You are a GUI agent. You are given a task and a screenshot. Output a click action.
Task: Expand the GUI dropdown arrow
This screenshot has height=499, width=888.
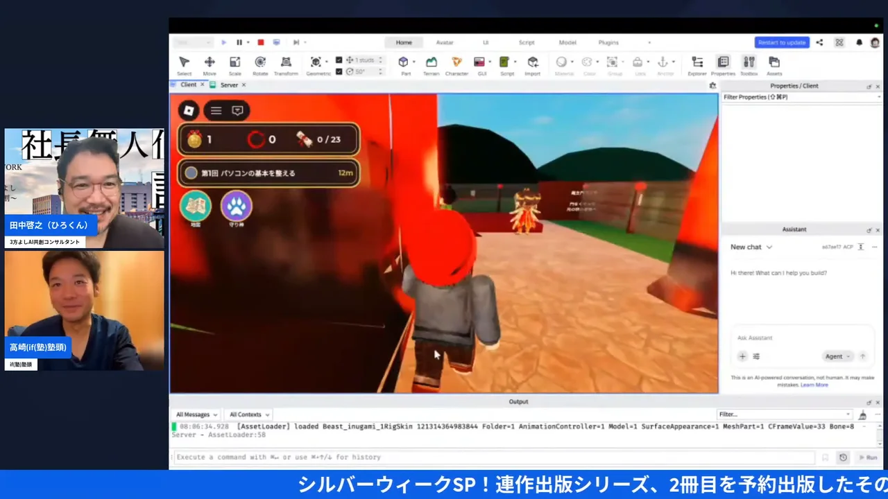tap(489, 62)
